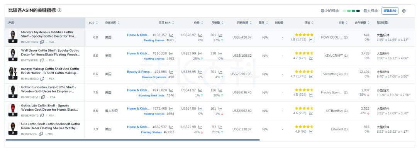The height and width of the screenshot is (152, 417).
Task: Open BSR trend chart for rank #245,828
Action: point(171,90)
